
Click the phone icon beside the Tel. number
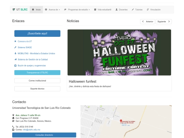13,127
